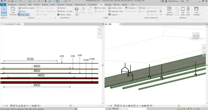Close the {3D} view tab
The width and height of the screenshot is (208, 110).
(x=120, y=24)
